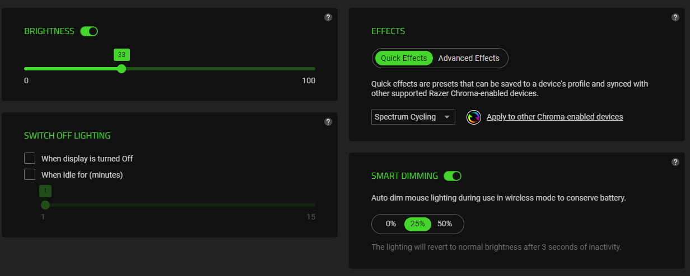Choose the 50% dimming option
The height and width of the screenshot is (276, 690).
[x=445, y=224]
